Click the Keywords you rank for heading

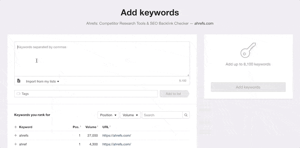coord(32,115)
